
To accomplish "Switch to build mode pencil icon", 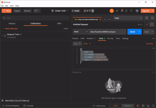I will pyautogui.click(x=147, y=24).
